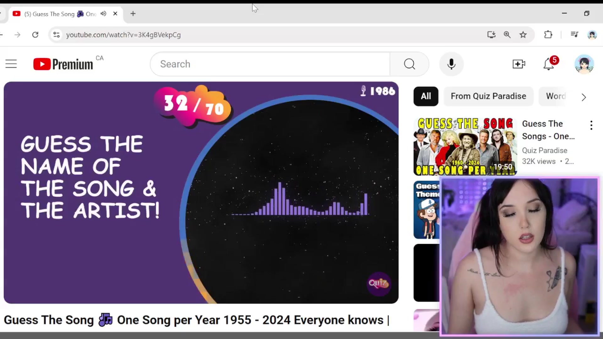
Task: Click the Quiz watermark in the video
Action: pyautogui.click(x=378, y=283)
